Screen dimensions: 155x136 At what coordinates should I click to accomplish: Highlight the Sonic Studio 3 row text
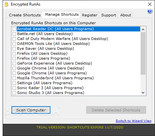click(50, 93)
